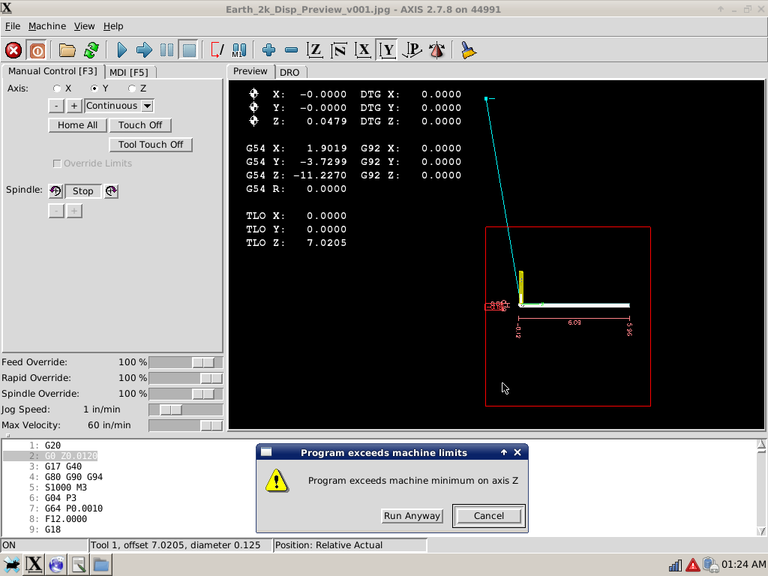Open the View menu
Image resolution: width=768 pixels, height=576 pixels.
click(84, 26)
